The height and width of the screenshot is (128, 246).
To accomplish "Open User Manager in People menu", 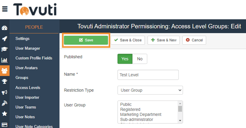I will point(28,48).
